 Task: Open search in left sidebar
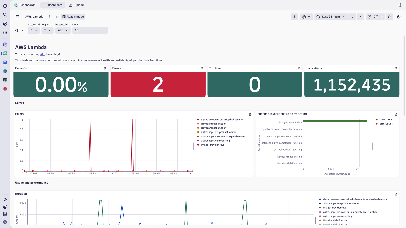pyautogui.click(x=5, y=15)
